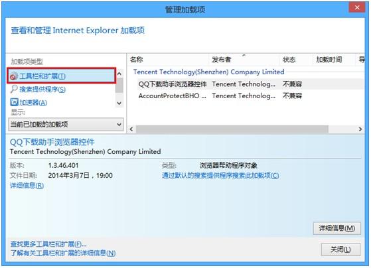Click the 详细信息(M) button
Viewport: 371px width, 268px height.
point(337,228)
